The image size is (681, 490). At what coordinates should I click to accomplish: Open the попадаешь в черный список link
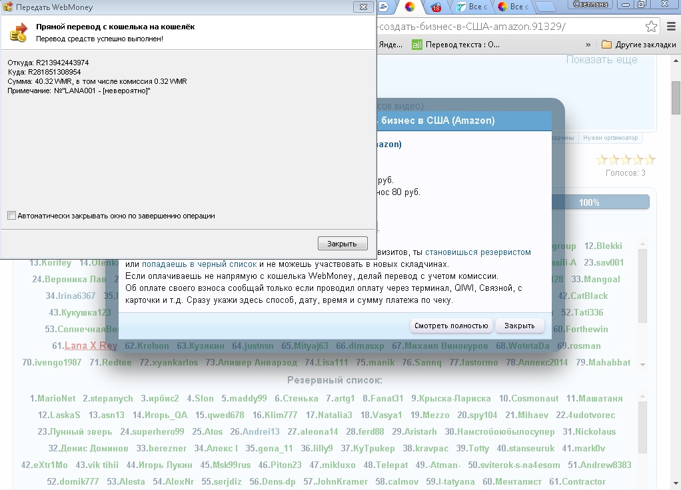pos(199,264)
